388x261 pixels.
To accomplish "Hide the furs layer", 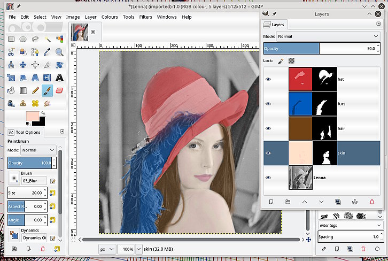I will point(268,104).
